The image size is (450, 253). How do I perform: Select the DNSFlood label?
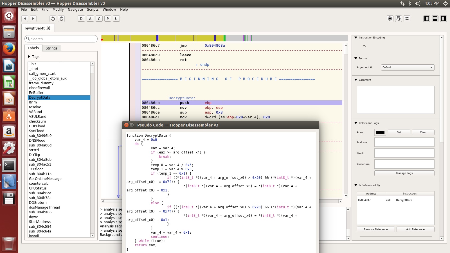coord(59,141)
